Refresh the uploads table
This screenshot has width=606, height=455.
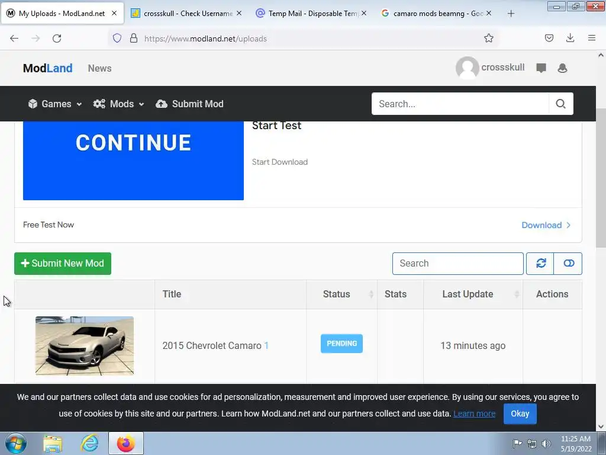(540, 264)
